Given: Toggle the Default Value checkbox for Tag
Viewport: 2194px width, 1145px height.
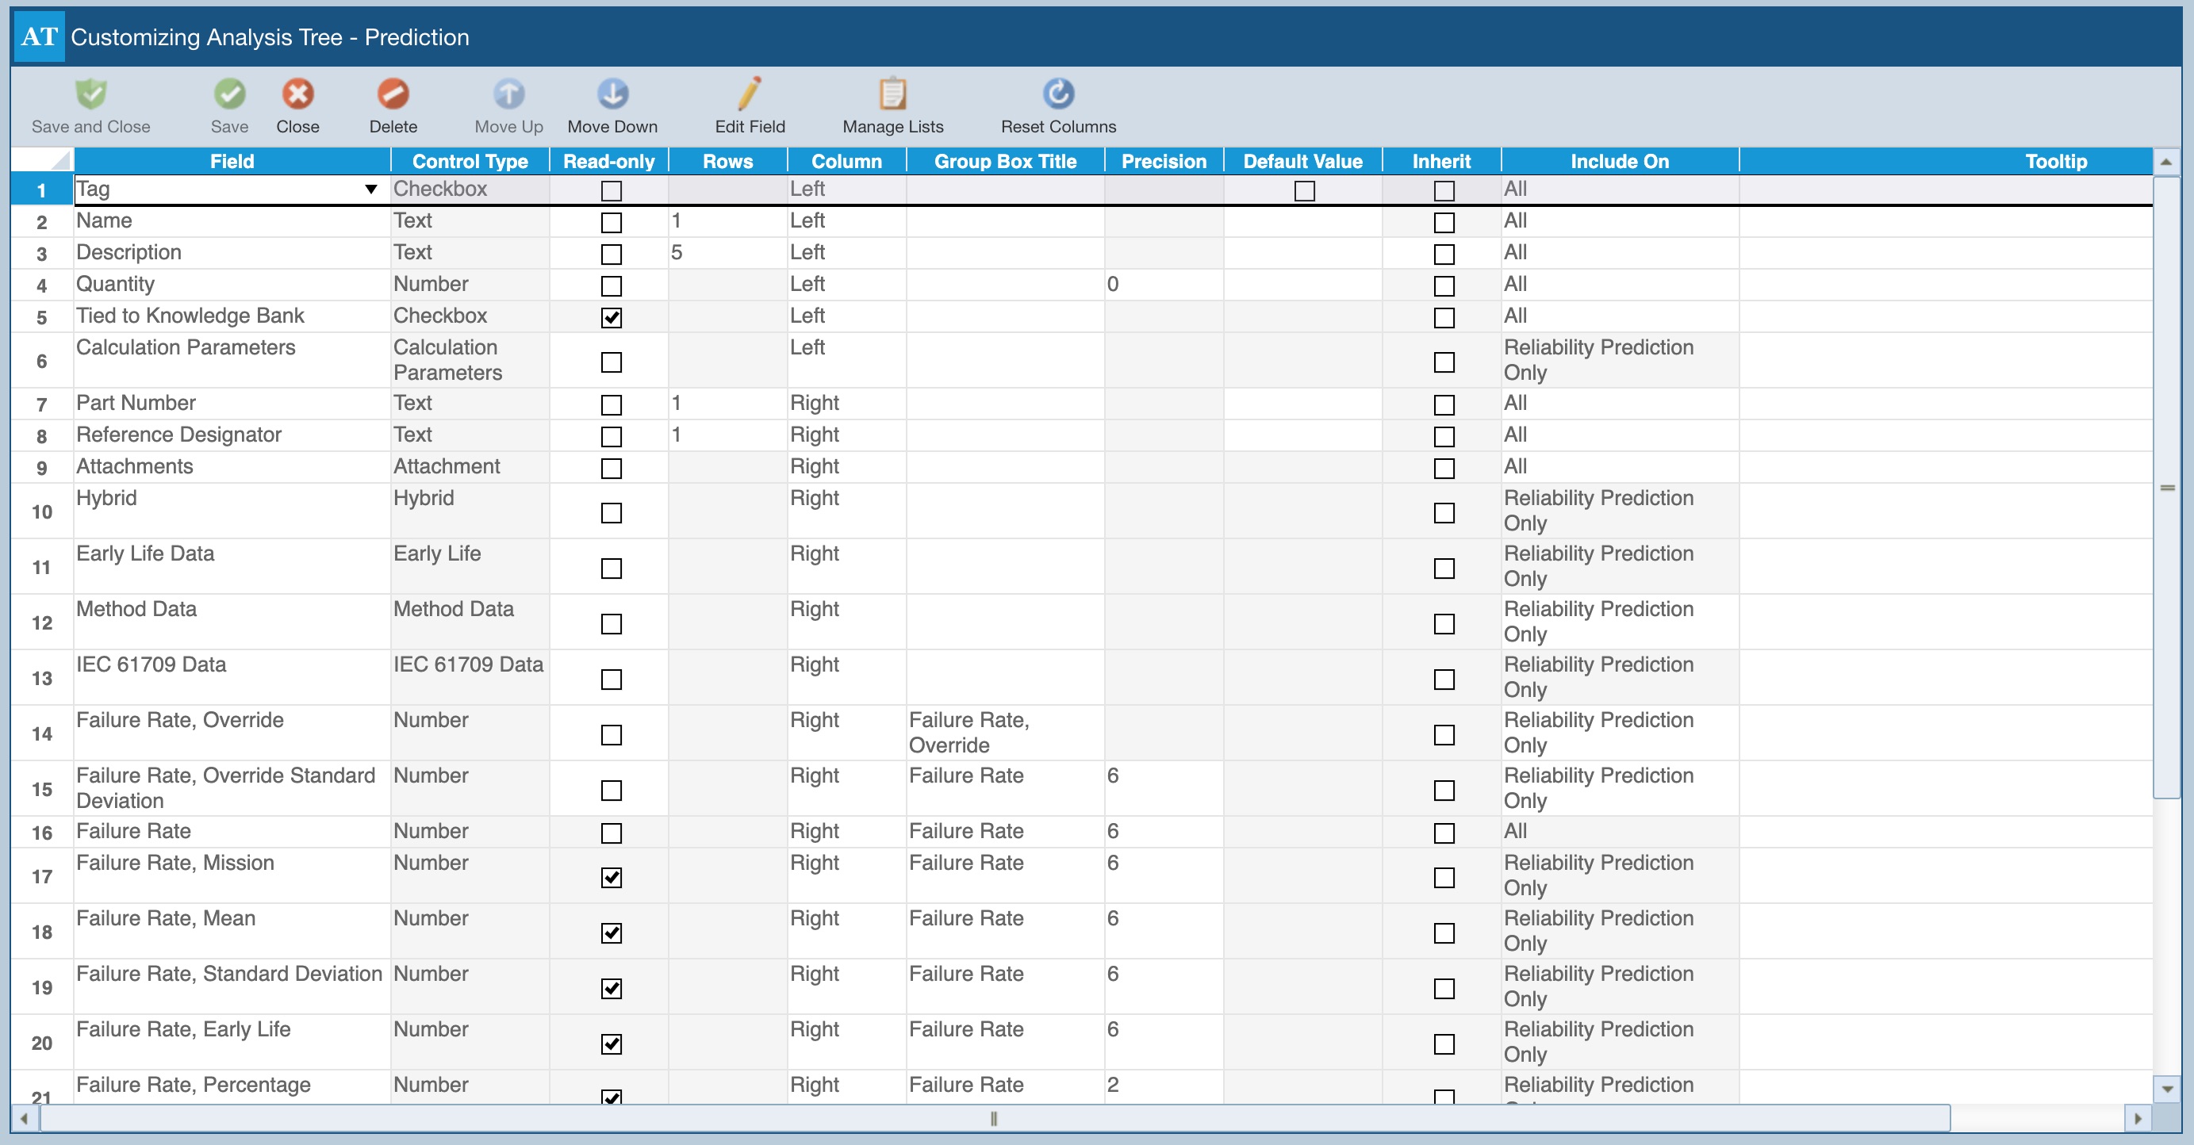Looking at the screenshot, I should (x=1304, y=190).
